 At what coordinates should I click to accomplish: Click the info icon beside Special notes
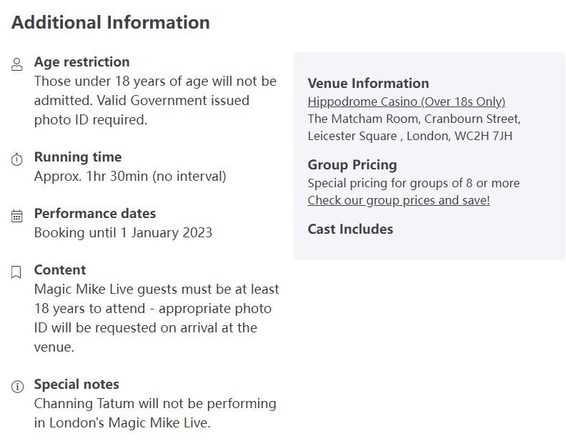(x=17, y=387)
